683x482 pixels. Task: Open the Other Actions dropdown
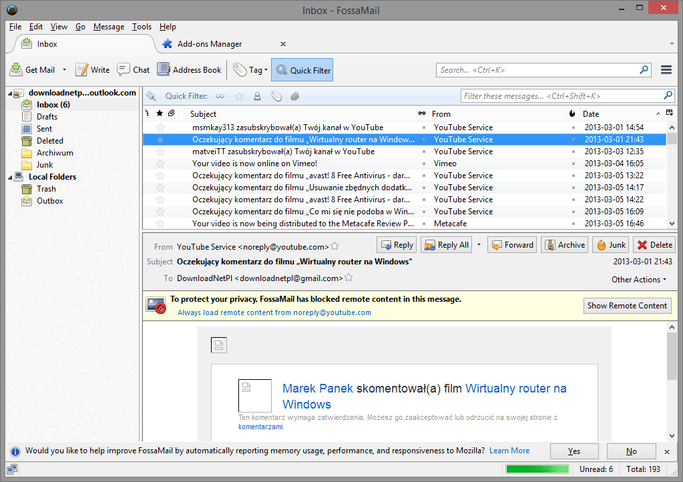click(x=638, y=280)
